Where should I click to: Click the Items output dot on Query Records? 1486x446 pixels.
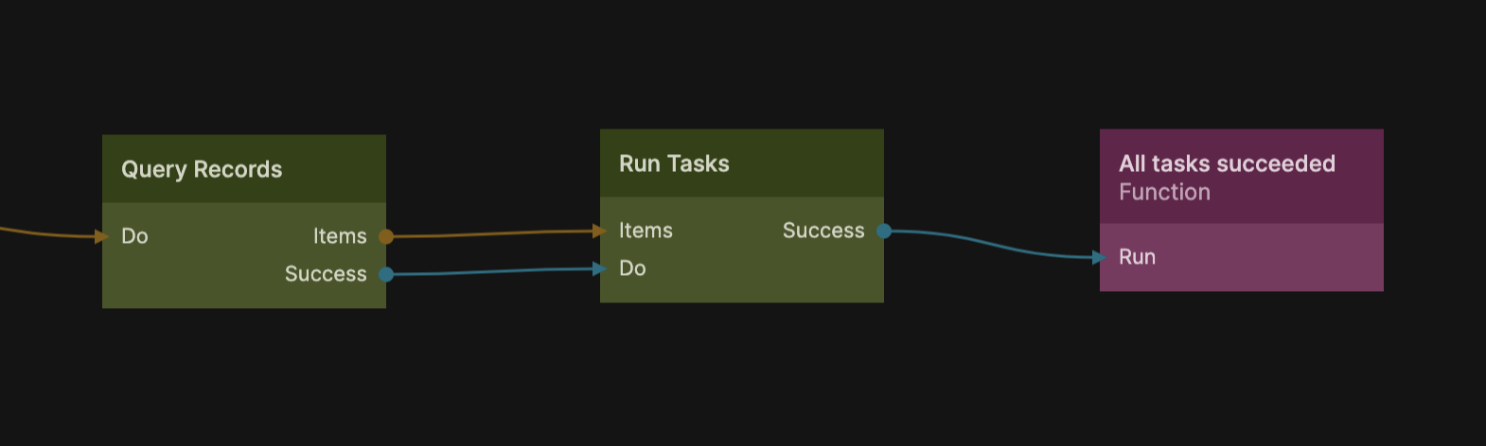tap(385, 236)
